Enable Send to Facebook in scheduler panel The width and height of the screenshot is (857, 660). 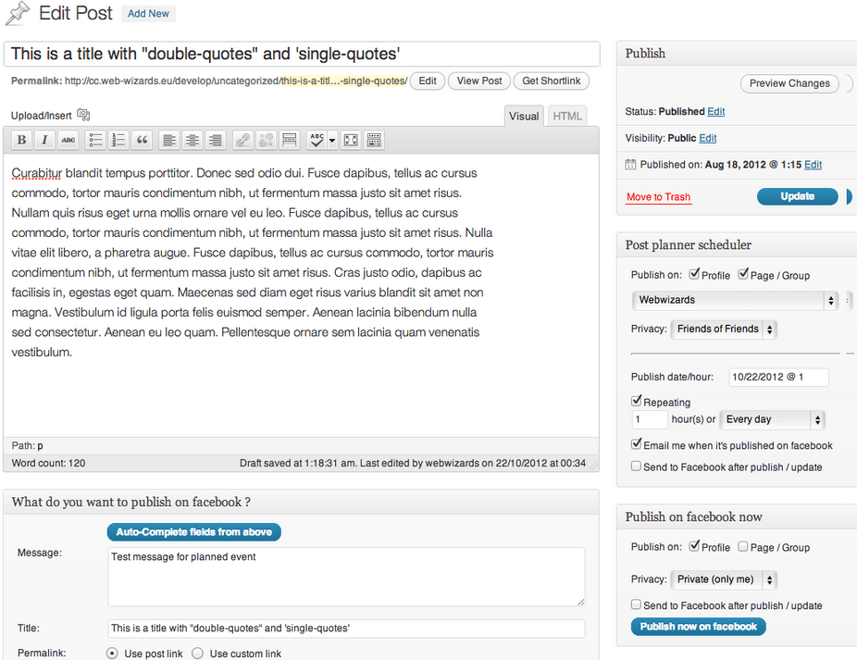[636, 467]
